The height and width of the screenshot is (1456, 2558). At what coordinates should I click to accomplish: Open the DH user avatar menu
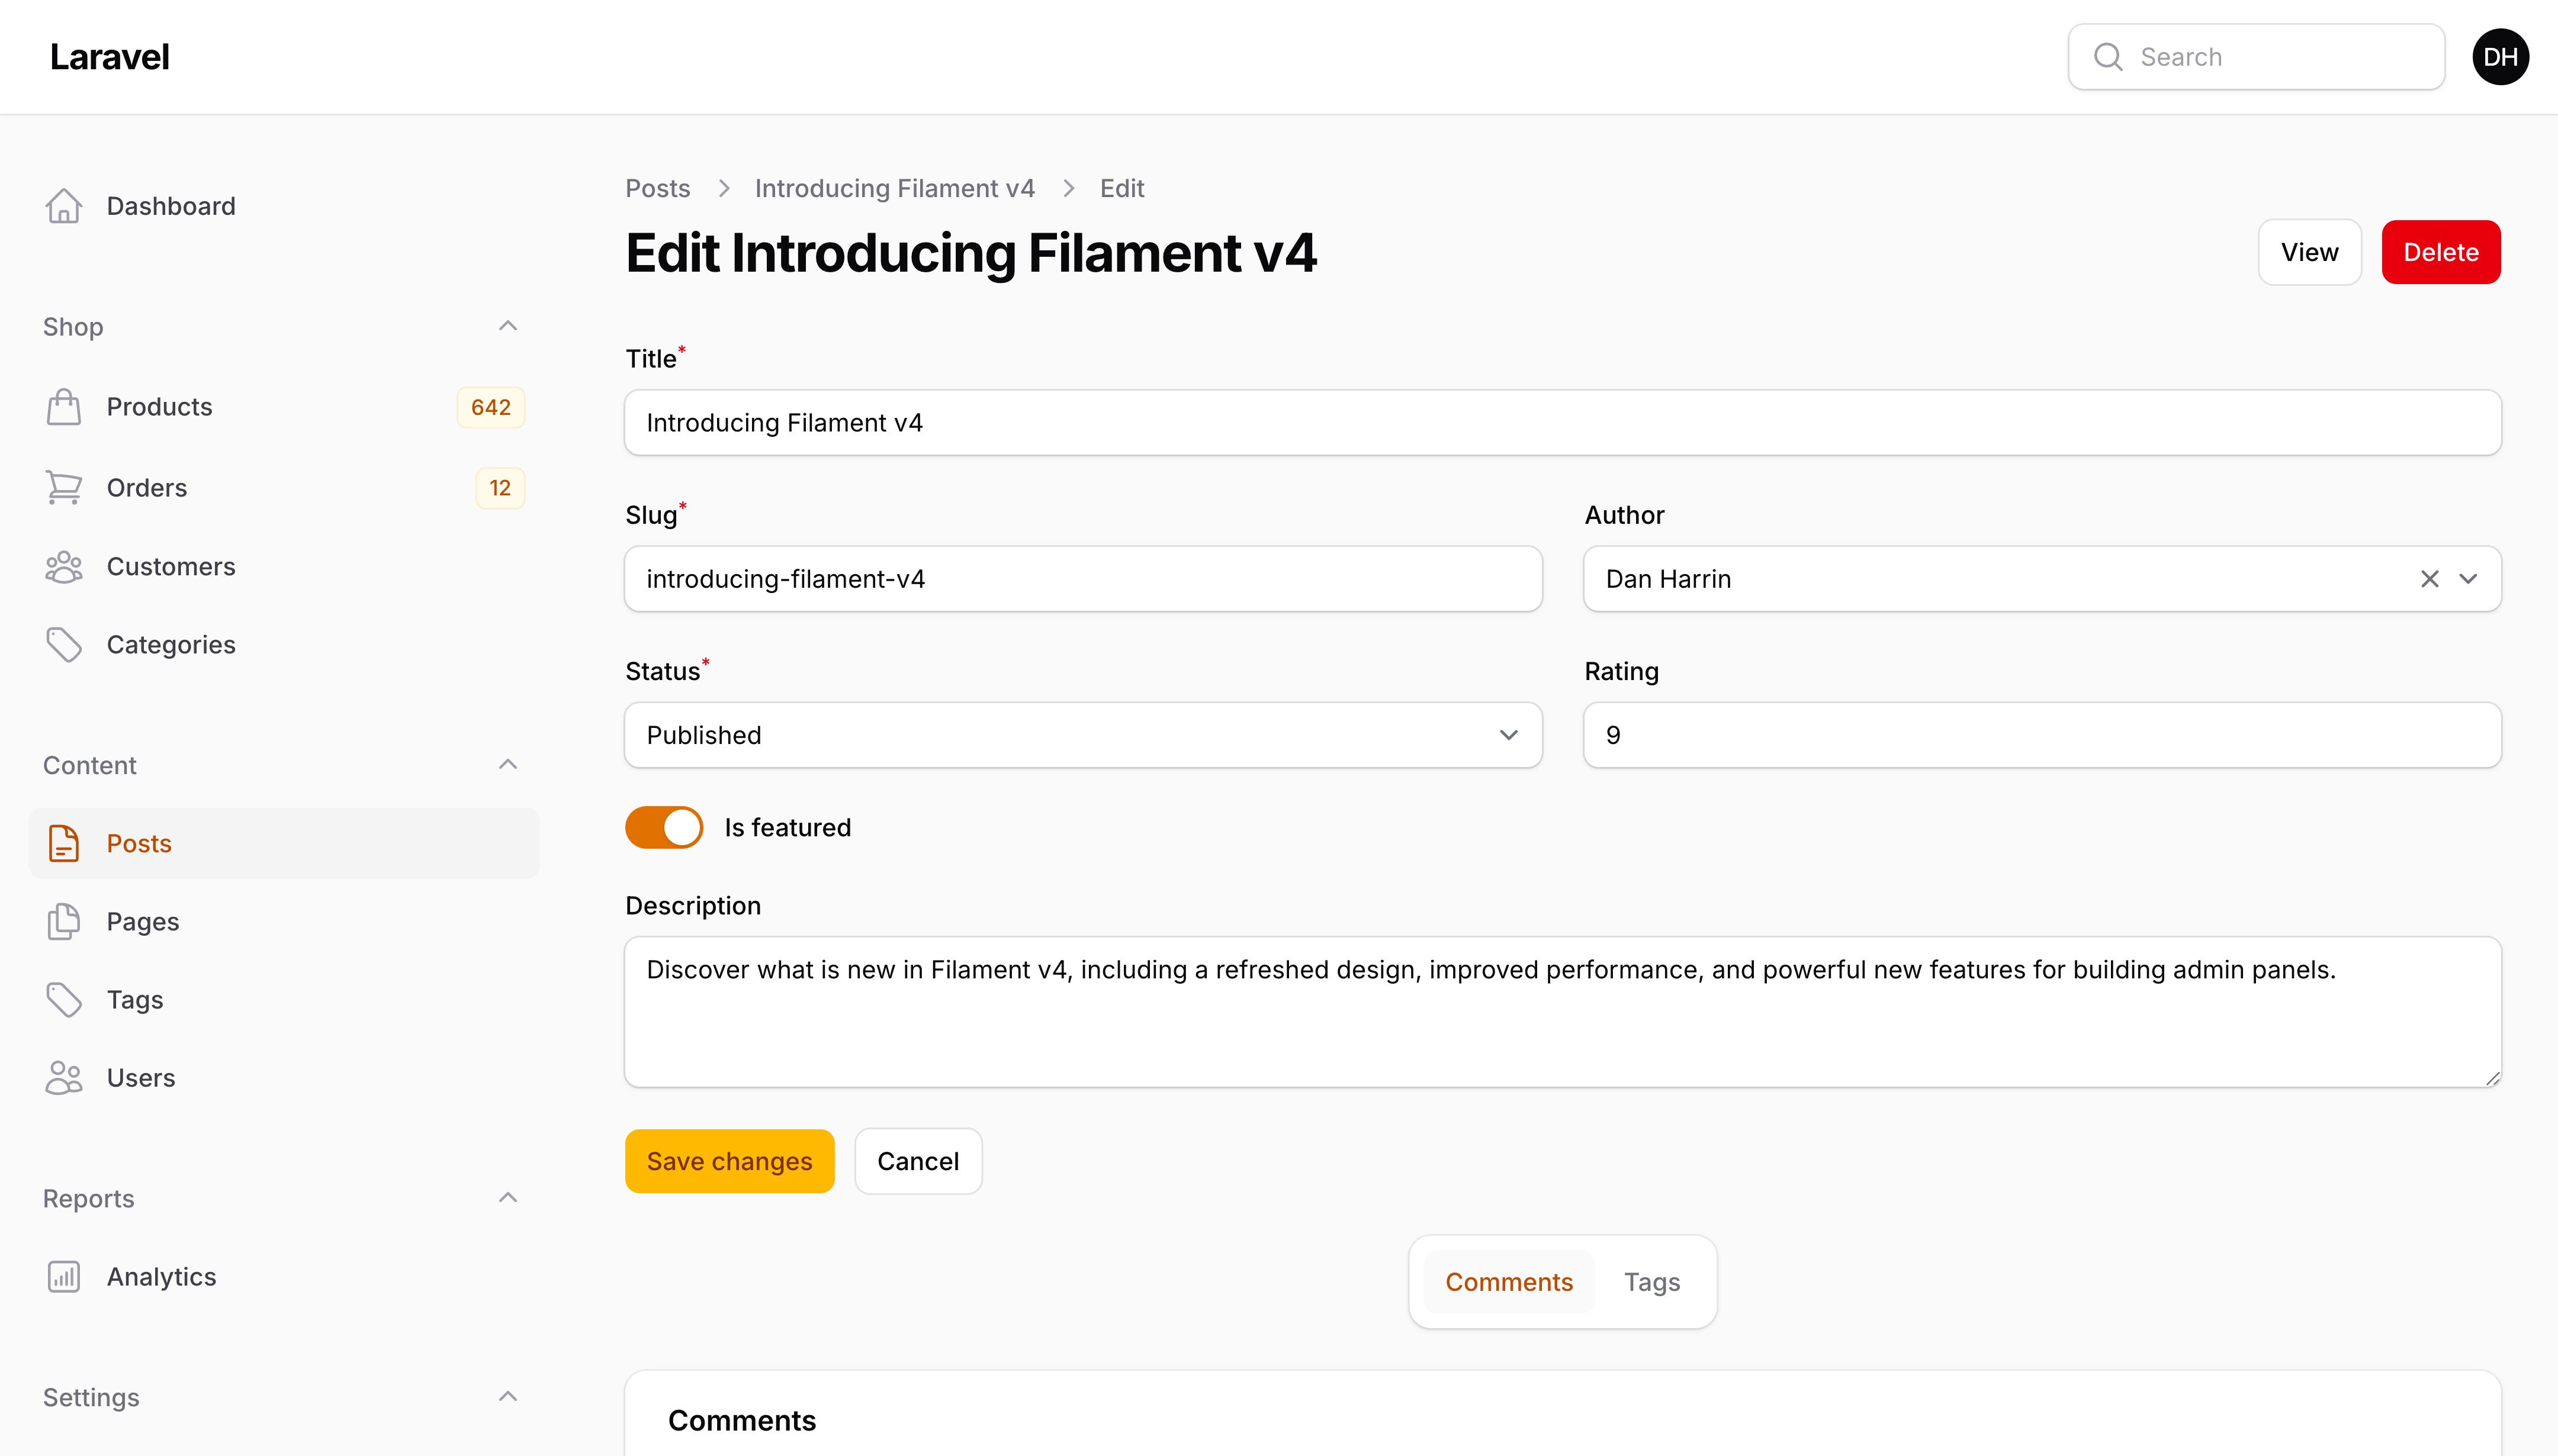click(x=2500, y=57)
